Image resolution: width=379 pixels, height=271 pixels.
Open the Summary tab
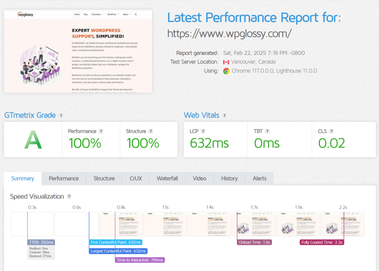[23, 179]
